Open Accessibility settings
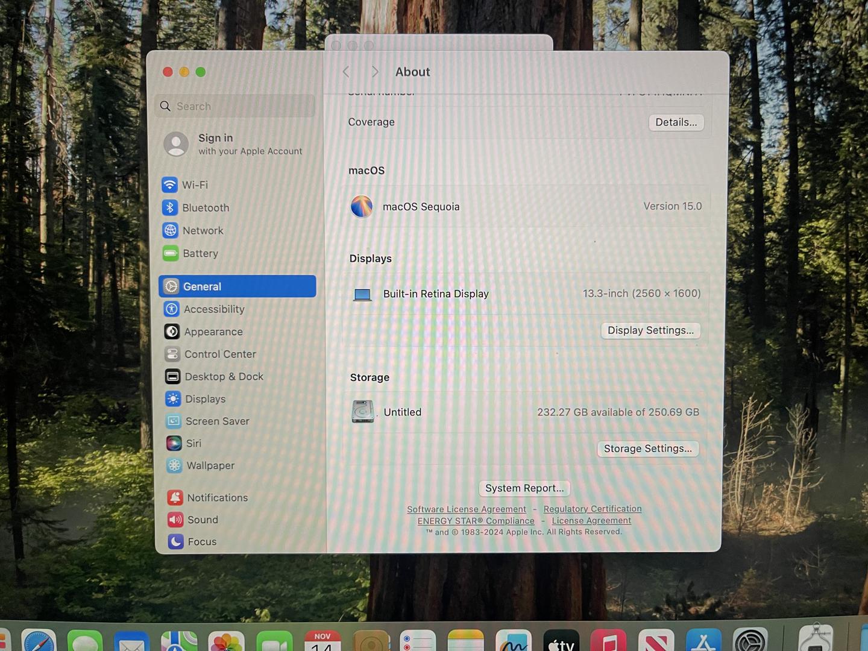 coord(204,309)
